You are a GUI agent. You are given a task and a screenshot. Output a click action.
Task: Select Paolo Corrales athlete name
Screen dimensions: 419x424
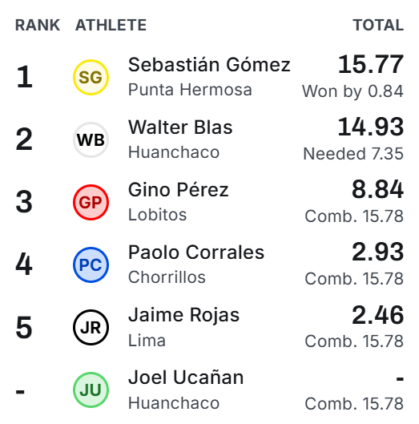tap(196, 252)
